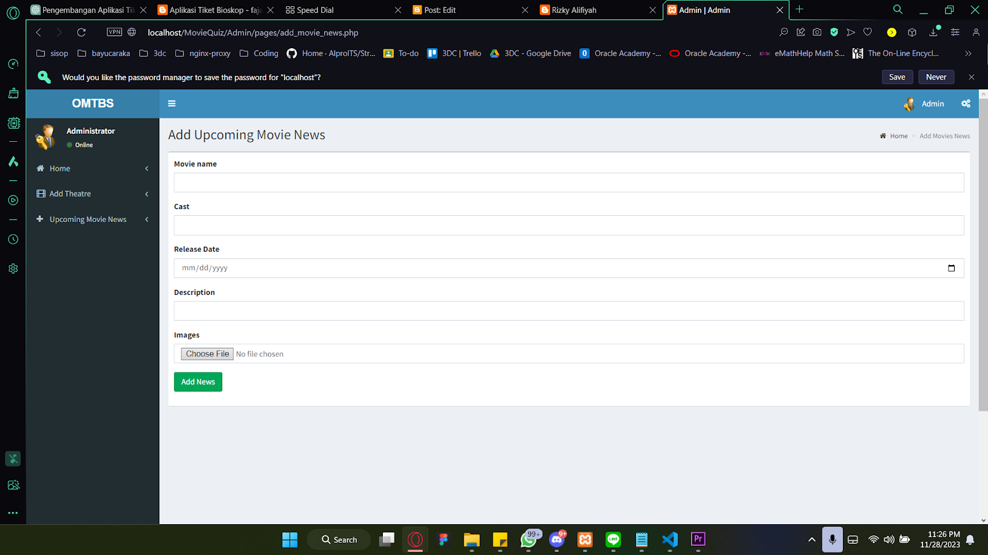Open Opera sidebar player icon
This screenshot has height=555, width=988.
[13, 200]
